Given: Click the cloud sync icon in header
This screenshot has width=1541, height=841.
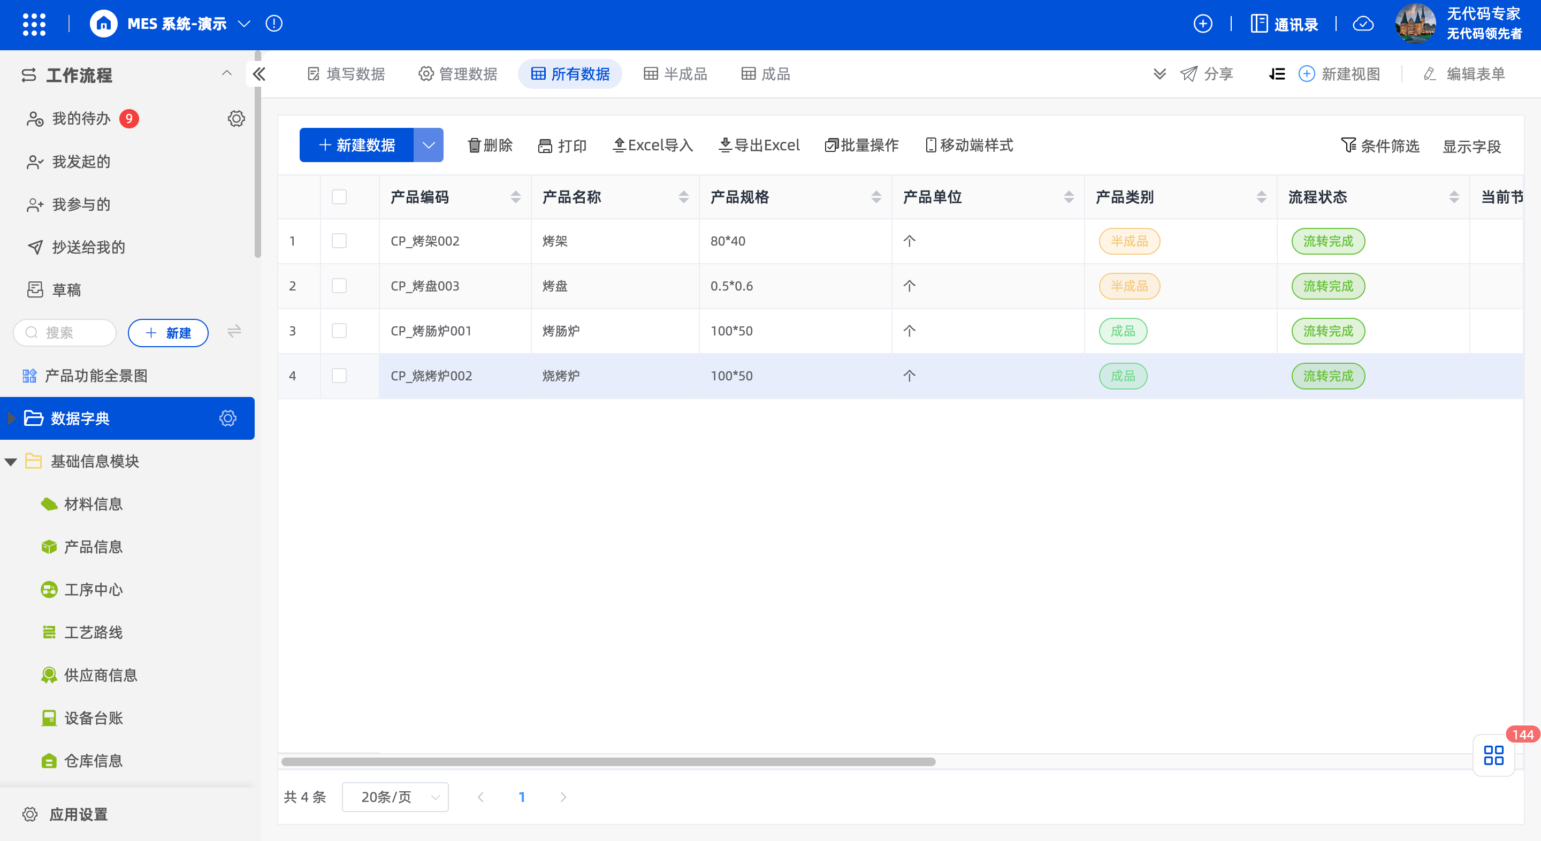Looking at the screenshot, I should pos(1363,24).
